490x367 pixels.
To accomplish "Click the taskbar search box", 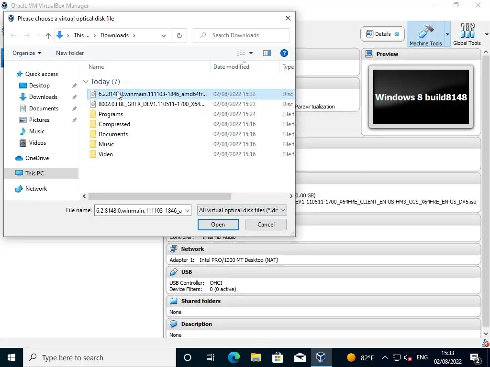I will click(x=100, y=357).
